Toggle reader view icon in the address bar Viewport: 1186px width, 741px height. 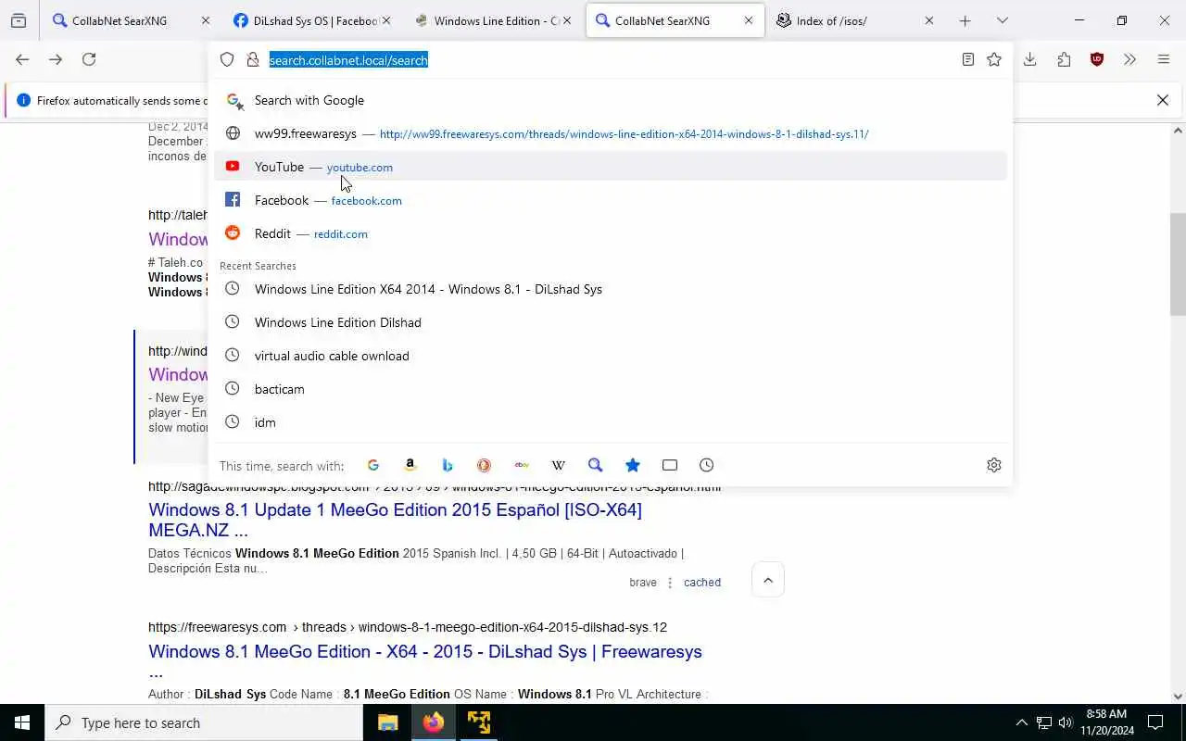click(967, 59)
